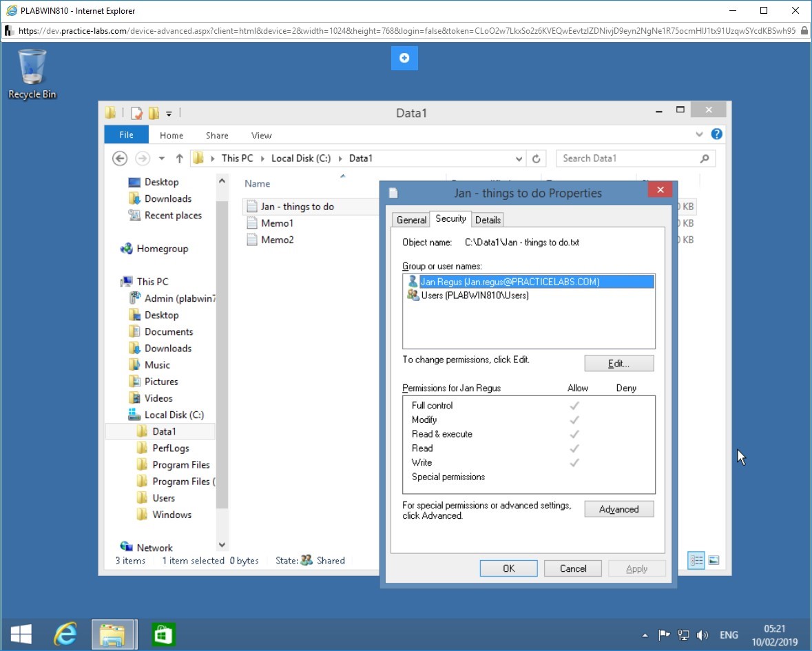The image size is (812, 651).
Task: Open the View ribbon tab
Action: 262,135
